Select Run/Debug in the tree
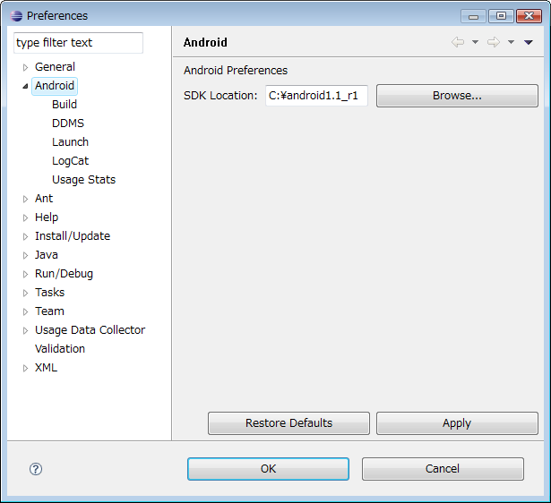This screenshot has height=503, width=551. [64, 274]
